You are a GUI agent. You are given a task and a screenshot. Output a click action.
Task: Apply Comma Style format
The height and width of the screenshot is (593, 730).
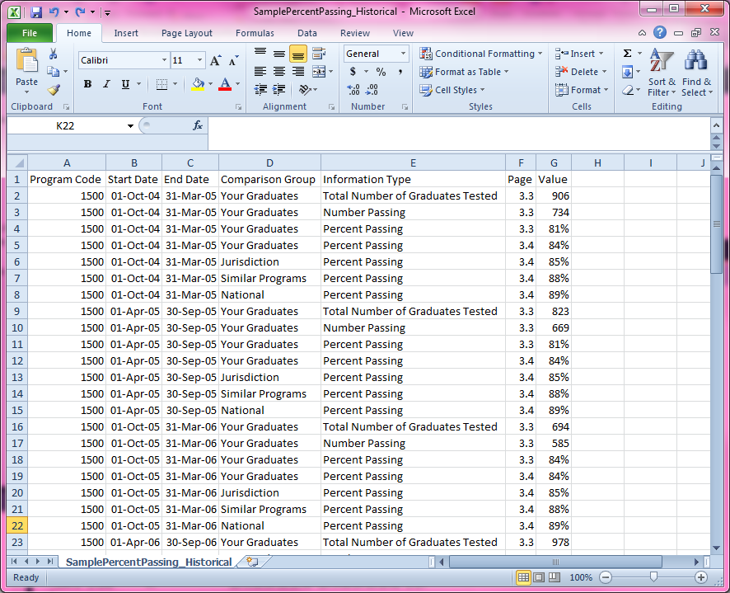(400, 71)
